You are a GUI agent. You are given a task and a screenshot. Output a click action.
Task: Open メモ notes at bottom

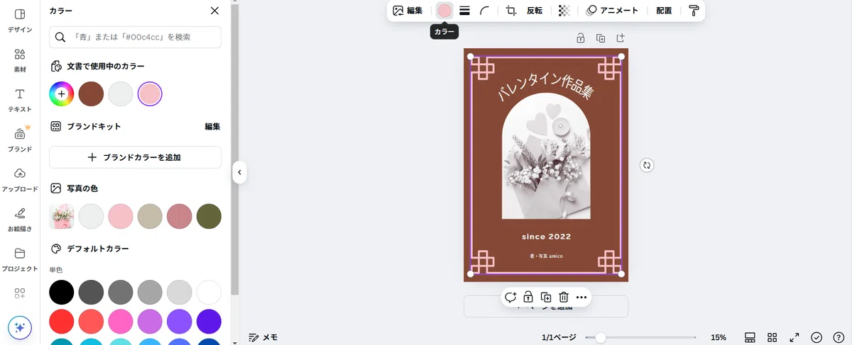(263, 337)
